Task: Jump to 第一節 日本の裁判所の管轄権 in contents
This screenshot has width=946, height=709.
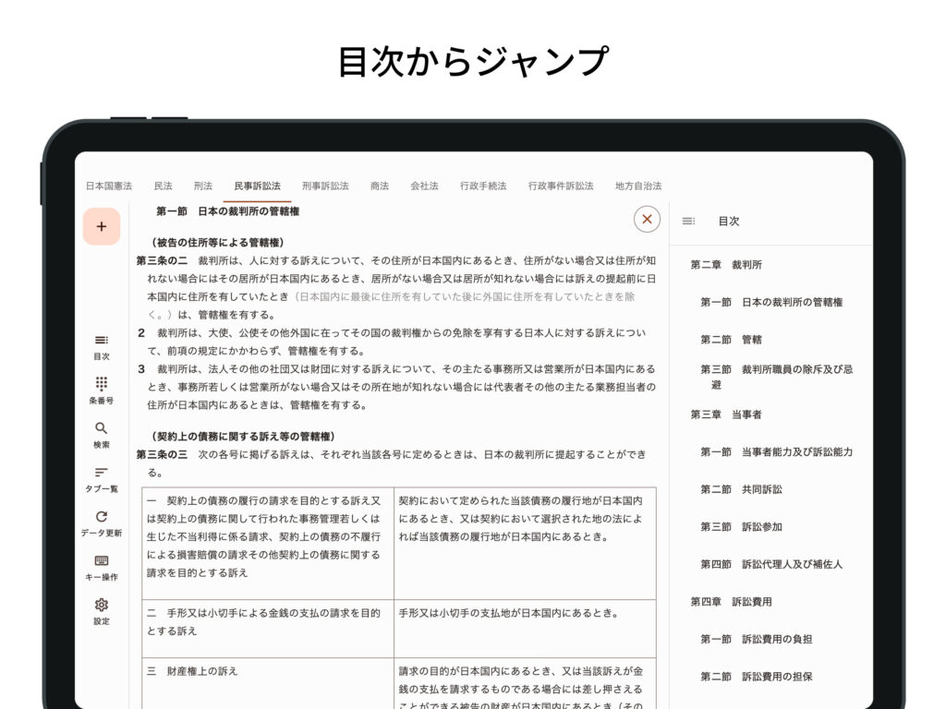Action: coord(771,302)
